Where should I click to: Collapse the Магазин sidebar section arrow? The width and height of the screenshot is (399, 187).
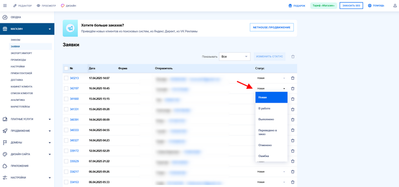point(50,29)
